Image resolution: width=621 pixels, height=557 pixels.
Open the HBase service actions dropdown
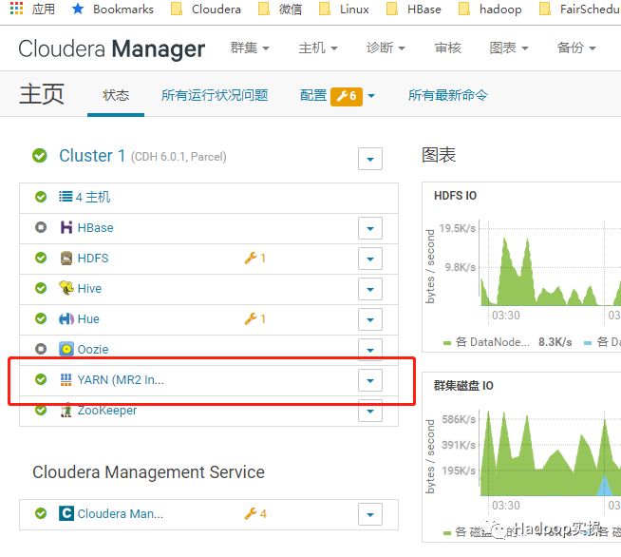pyautogui.click(x=370, y=228)
